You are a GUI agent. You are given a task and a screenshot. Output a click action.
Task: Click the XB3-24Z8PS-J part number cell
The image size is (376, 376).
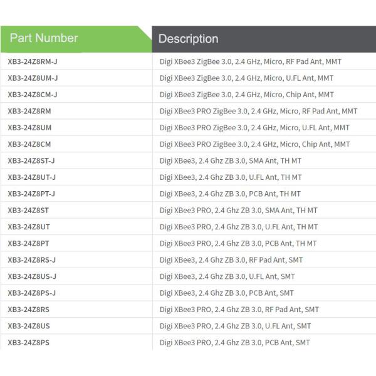[31, 293]
